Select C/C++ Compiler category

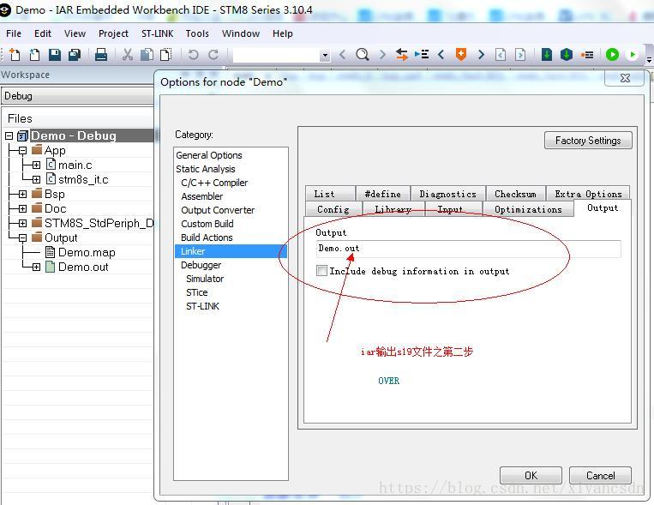(x=214, y=183)
